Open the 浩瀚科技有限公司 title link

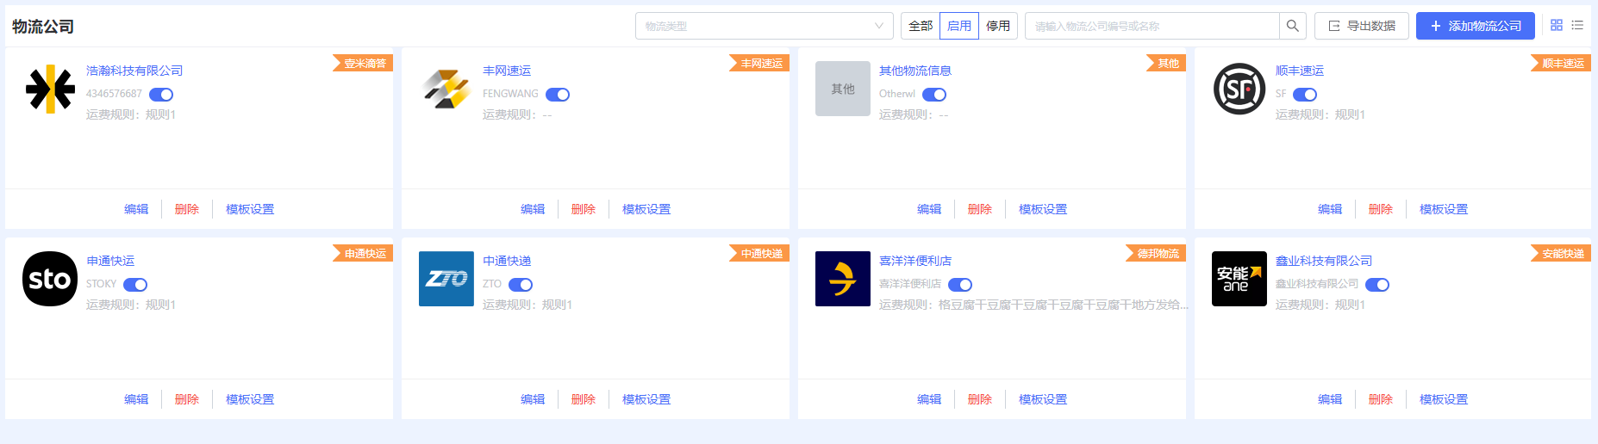pos(134,71)
